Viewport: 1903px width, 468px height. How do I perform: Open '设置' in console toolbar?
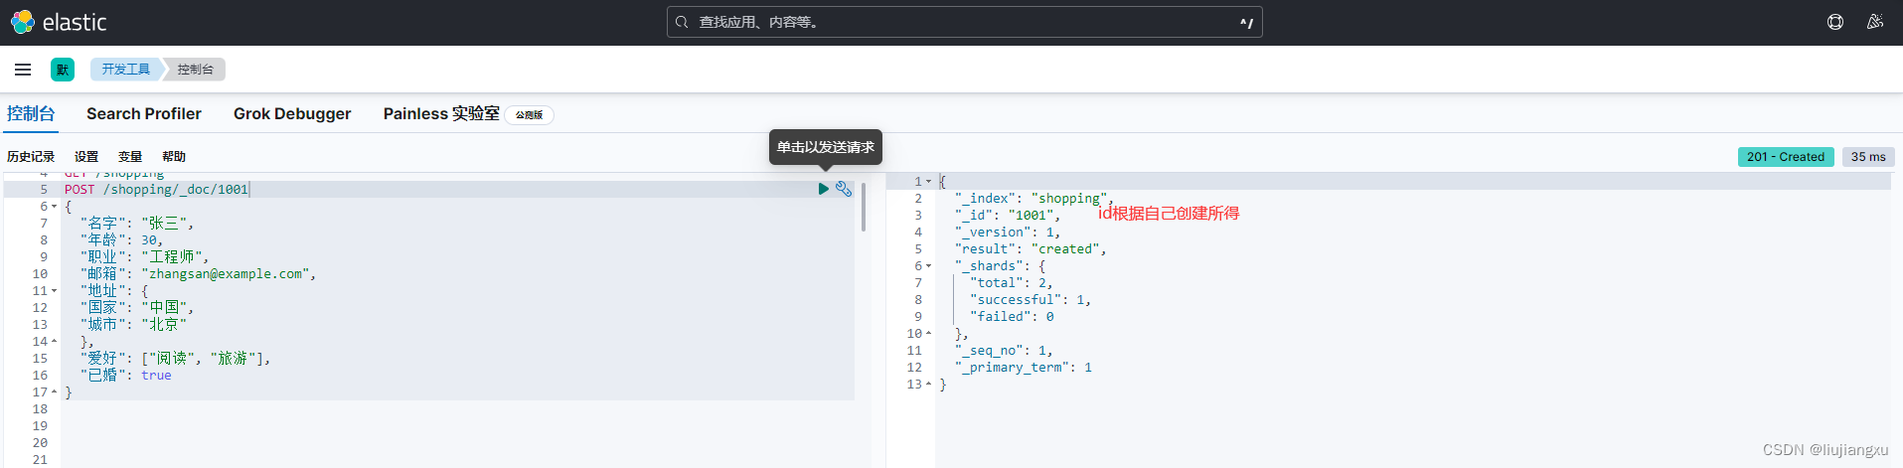click(x=86, y=156)
